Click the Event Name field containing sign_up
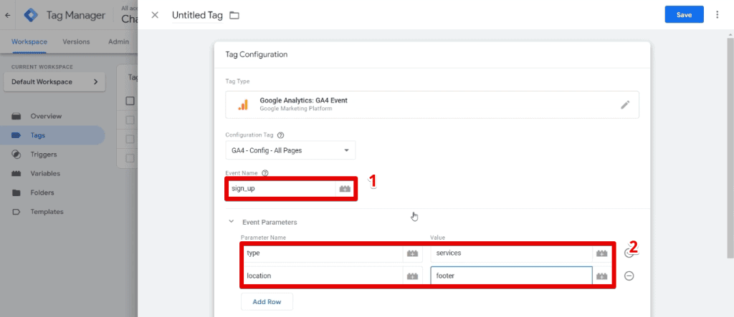734x317 pixels. click(x=281, y=188)
